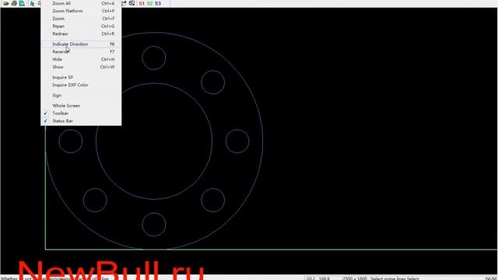The image size is (498, 280).
Task: Toggle the Toolbar checked menu item
Action: pos(81,114)
